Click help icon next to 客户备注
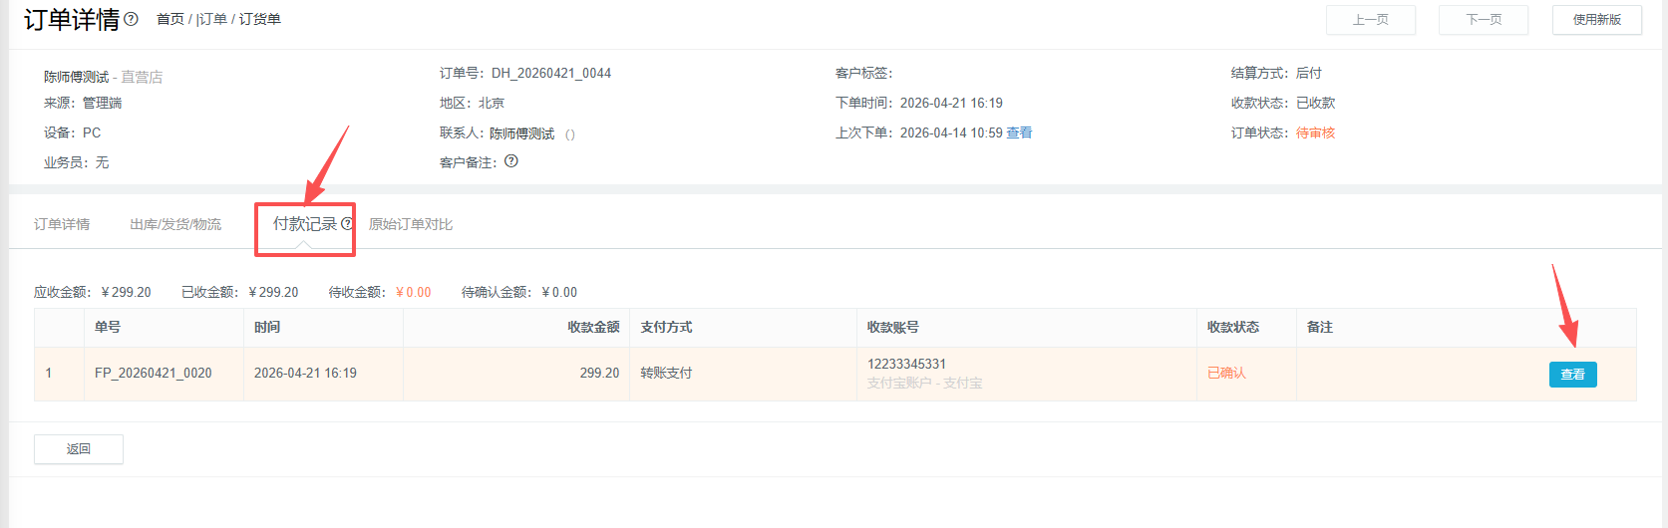The image size is (1668, 528). pyautogui.click(x=511, y=161)
